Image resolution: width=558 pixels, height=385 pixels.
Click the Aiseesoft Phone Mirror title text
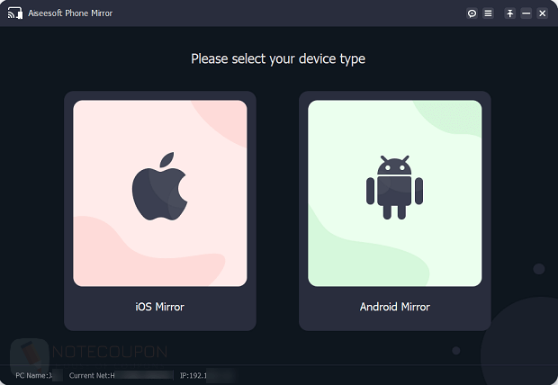(x=70, y=13)
